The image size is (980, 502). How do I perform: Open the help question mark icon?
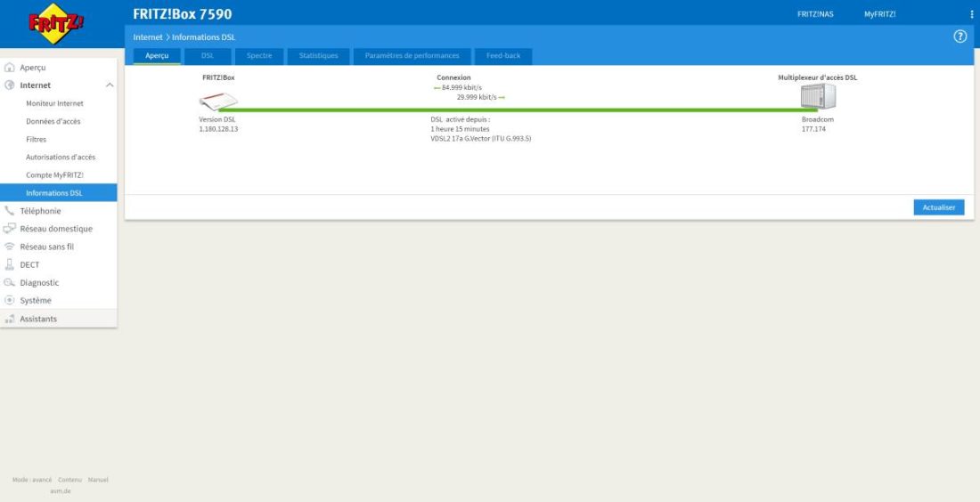click(960, 36)
